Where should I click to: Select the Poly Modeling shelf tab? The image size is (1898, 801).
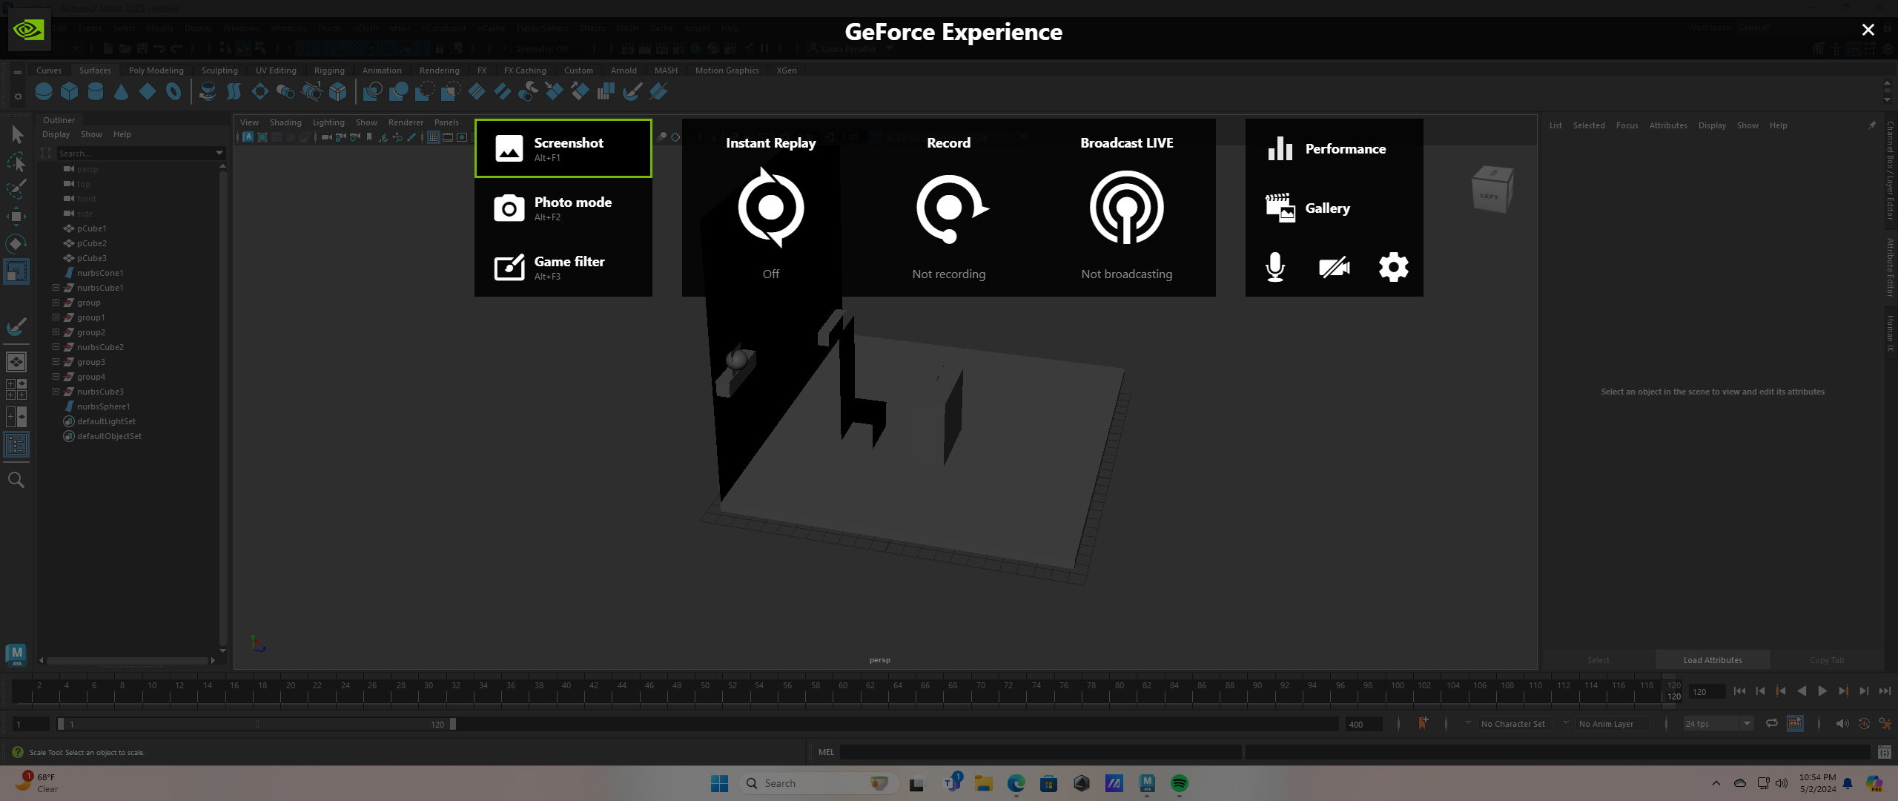pos(156,70)
